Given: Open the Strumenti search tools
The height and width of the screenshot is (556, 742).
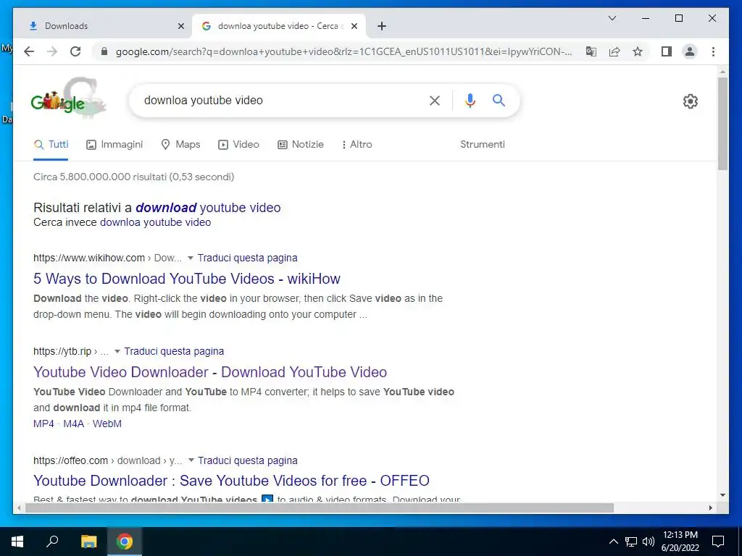Looking at the screenshot, I should coord(482,145).
